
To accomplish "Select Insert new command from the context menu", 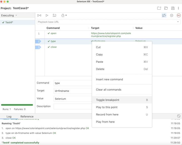I will click(109, 79).
